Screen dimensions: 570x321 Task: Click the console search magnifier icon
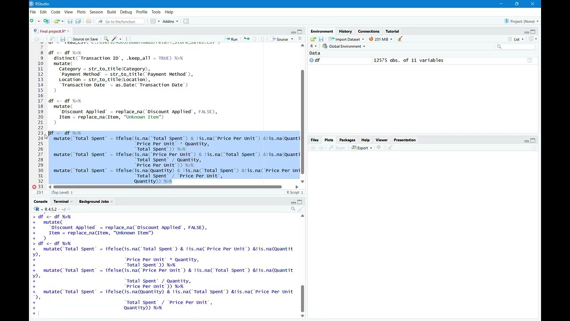[293, 209]
